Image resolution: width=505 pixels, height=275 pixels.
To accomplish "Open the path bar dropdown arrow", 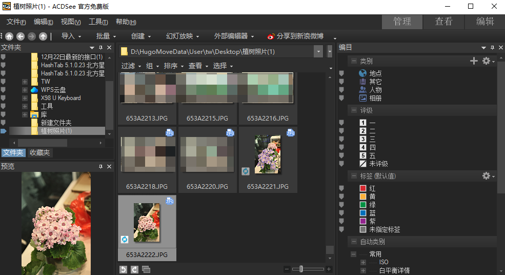I will click(x=318, y=52).
